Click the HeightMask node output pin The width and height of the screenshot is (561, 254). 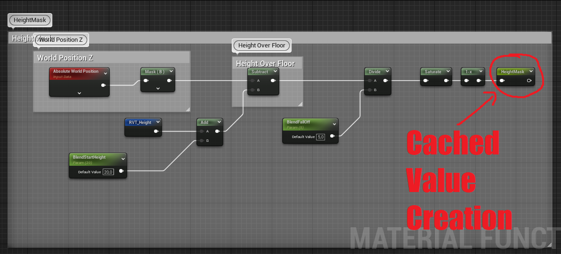coord(529,81)
